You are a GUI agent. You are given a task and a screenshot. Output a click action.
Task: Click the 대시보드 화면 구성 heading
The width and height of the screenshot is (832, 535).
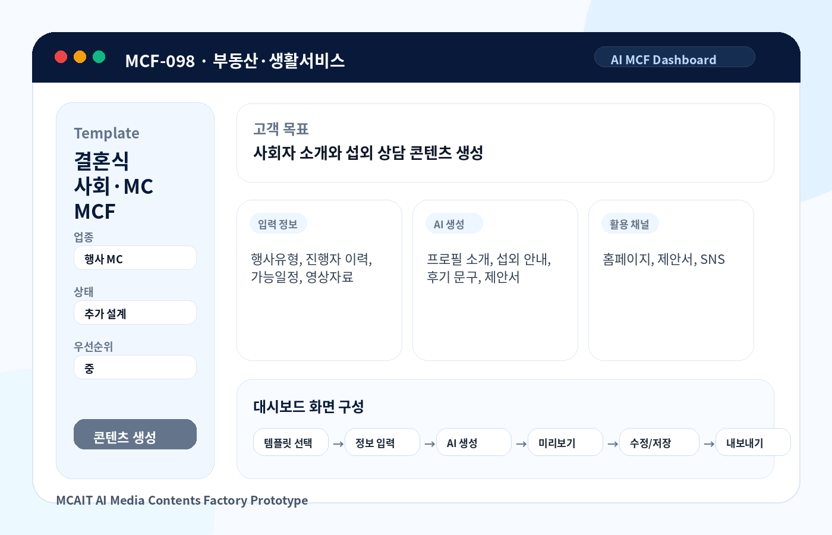[x=308, y=407]
